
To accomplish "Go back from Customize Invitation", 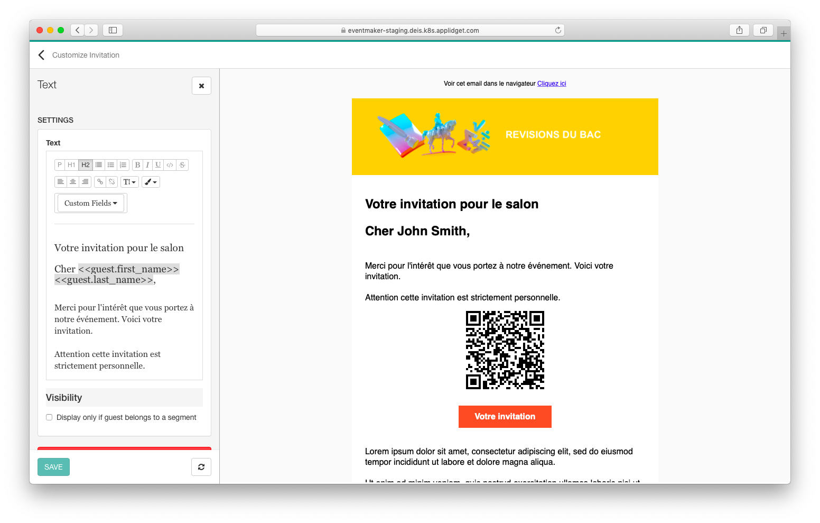I will pos(42,55).
